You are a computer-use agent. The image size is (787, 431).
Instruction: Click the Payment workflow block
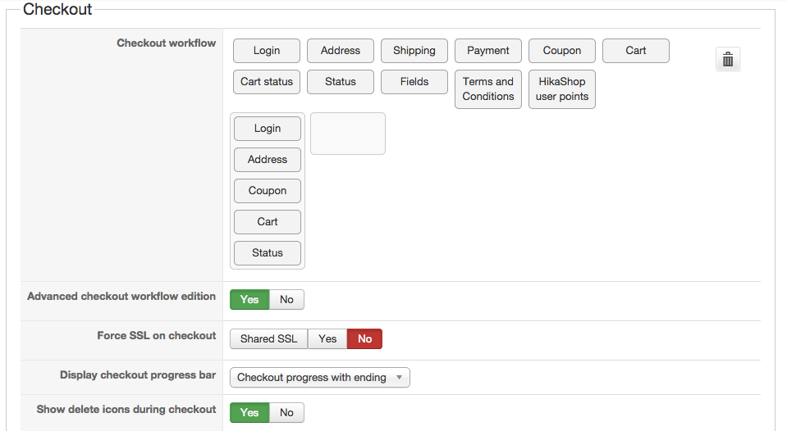[x=488, y=51]
